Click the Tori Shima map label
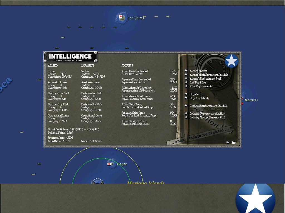 point(136,18)
